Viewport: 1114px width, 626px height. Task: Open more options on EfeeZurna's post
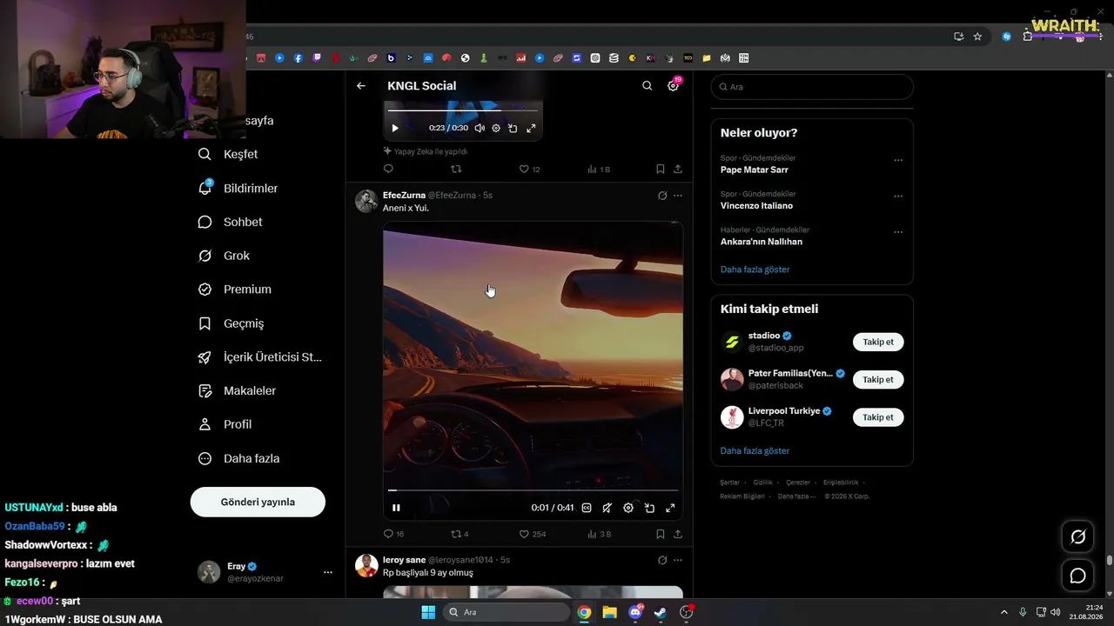tap(678, 196)
